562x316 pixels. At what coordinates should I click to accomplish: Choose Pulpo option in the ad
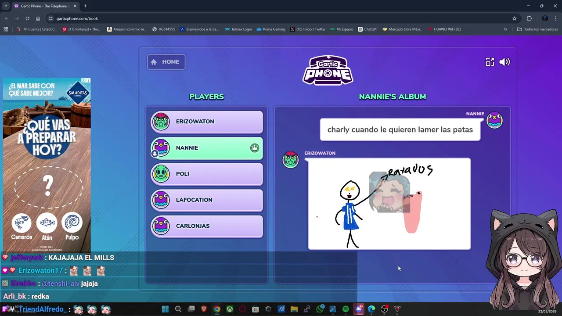[72, 227]
